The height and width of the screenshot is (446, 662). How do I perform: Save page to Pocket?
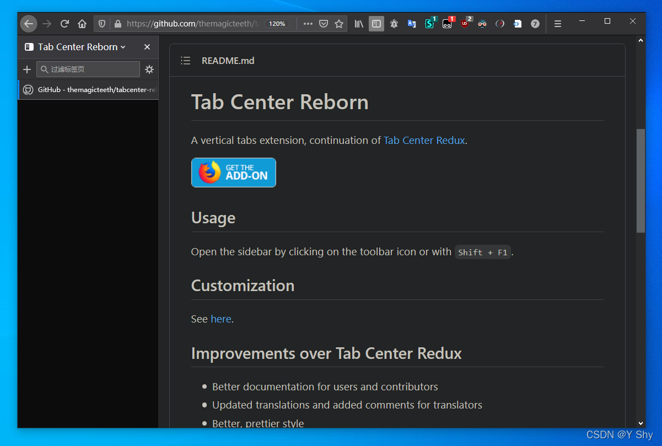click(x=324, y=24)
